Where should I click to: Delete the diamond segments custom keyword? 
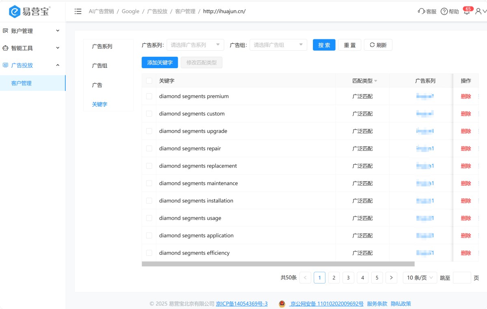465,114
